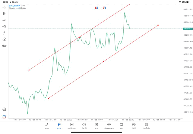
Task: Open the drawing objects shapes icon
Action: pos(4,39)
